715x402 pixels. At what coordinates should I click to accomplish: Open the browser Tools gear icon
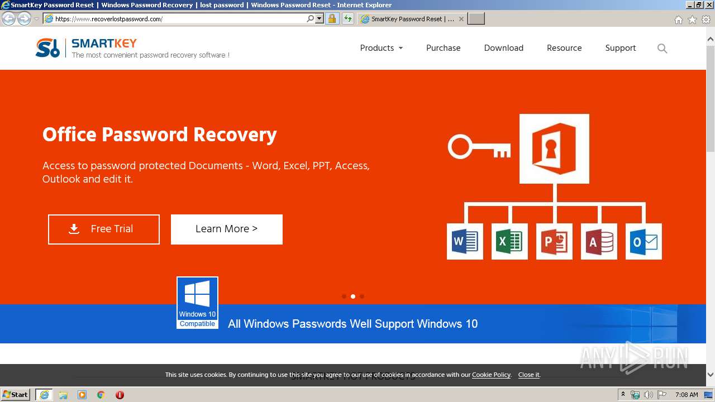[x=706, y=20]
